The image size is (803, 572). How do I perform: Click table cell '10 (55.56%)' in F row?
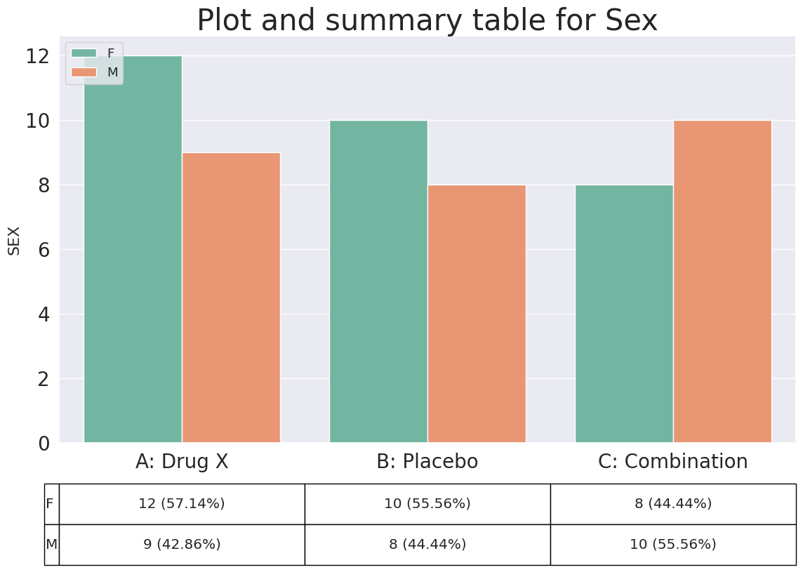[427, 504]
